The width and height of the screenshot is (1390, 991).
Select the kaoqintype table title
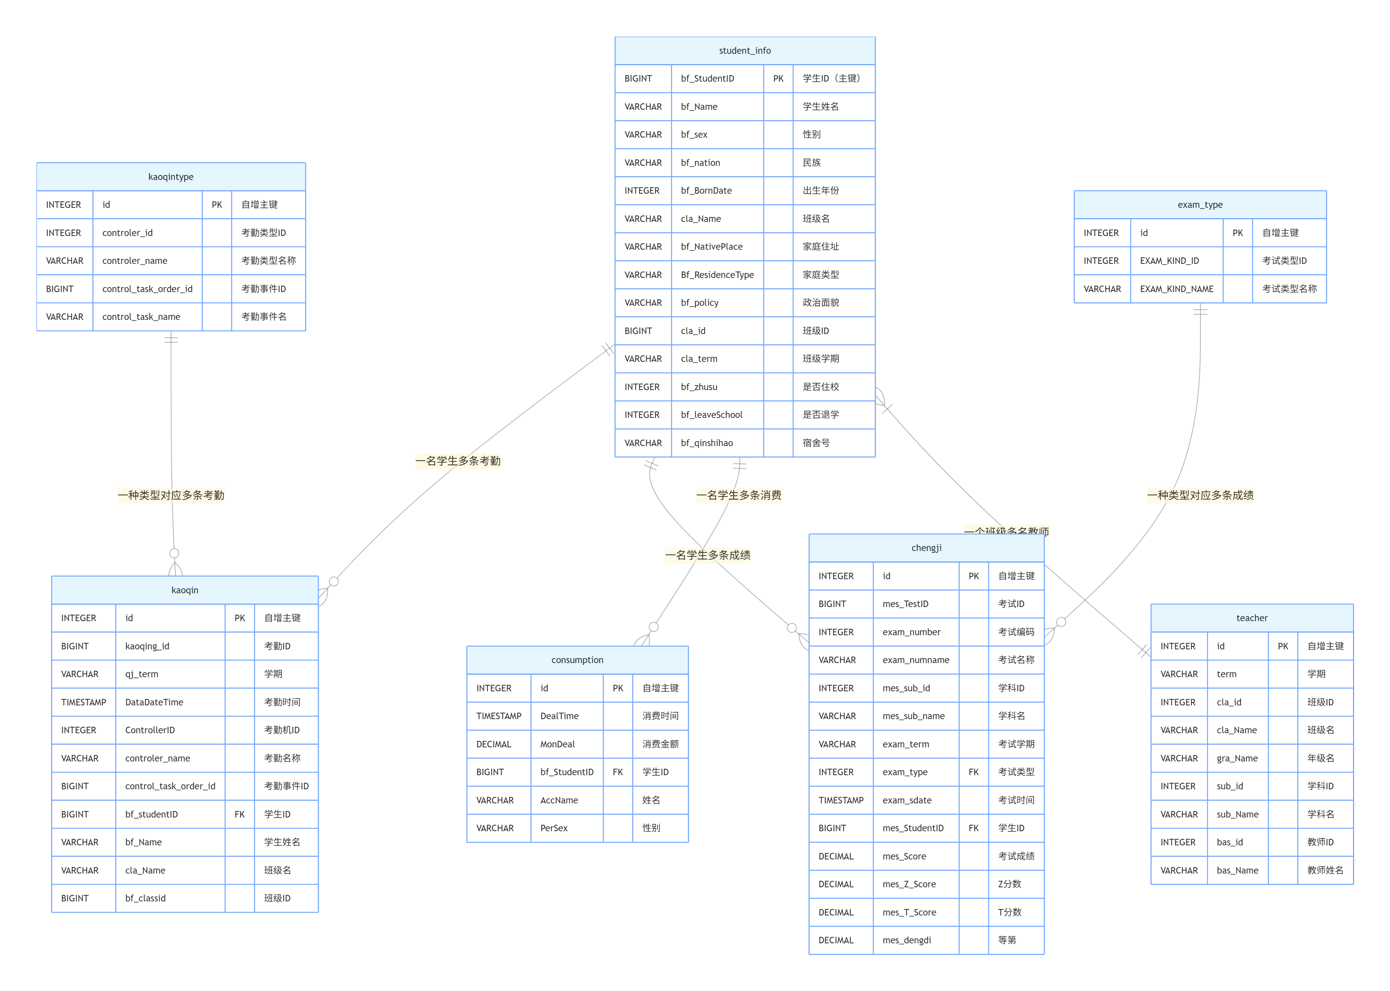click(x=171, y=177)
